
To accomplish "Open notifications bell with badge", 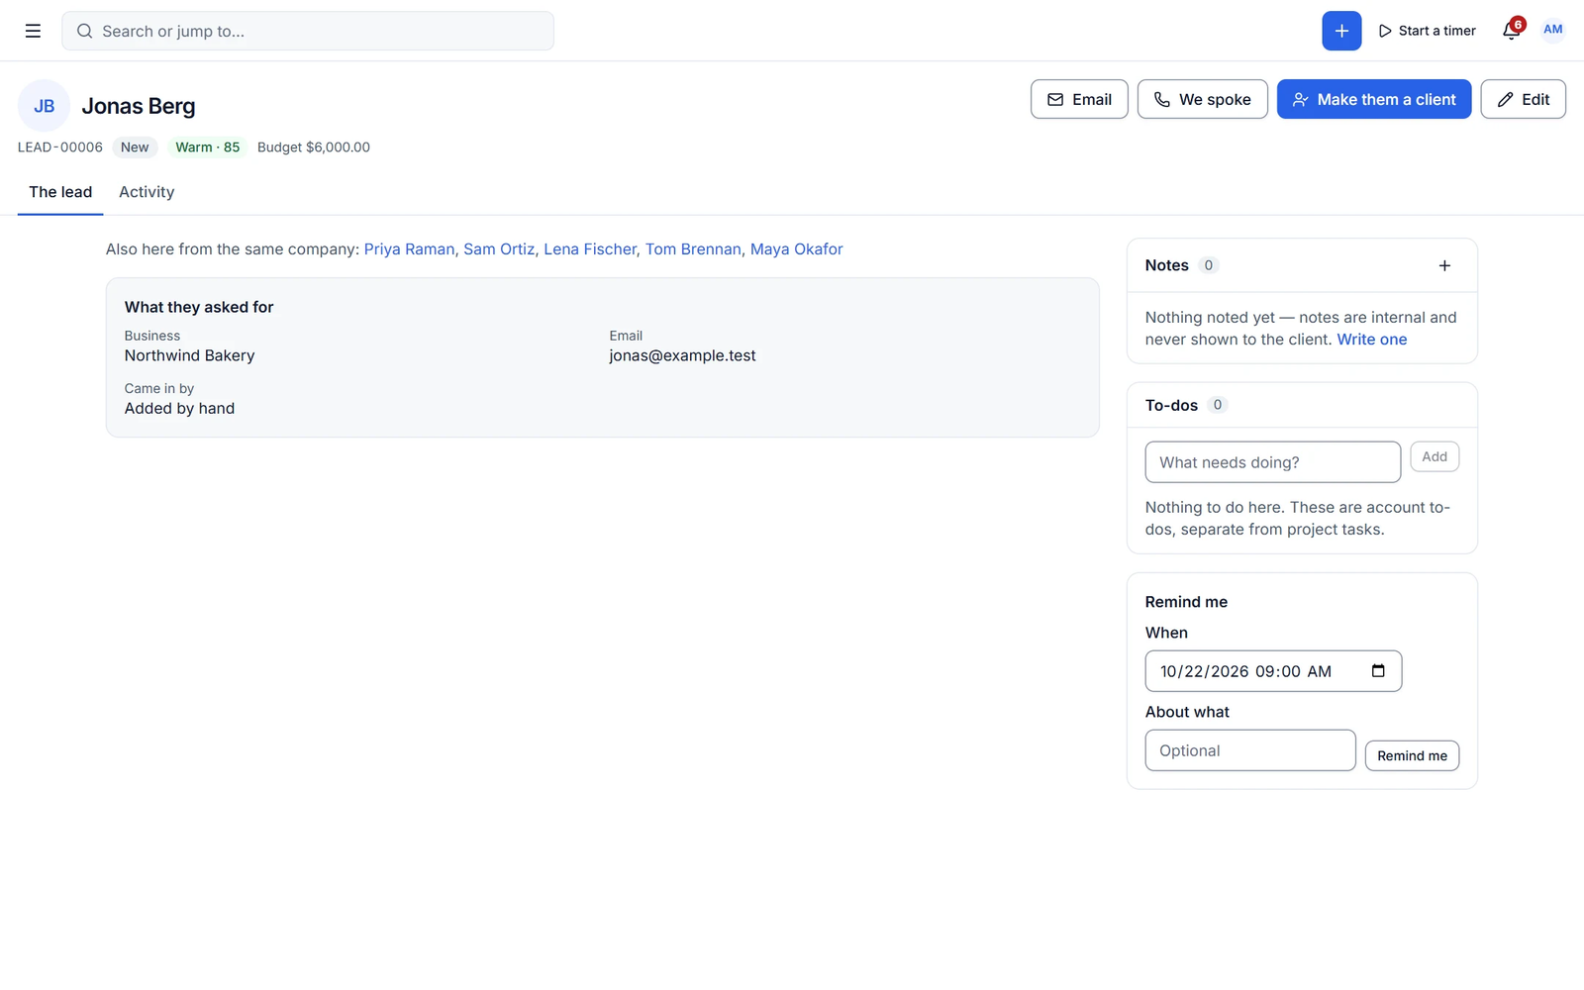I will [x=1512, y=30].
